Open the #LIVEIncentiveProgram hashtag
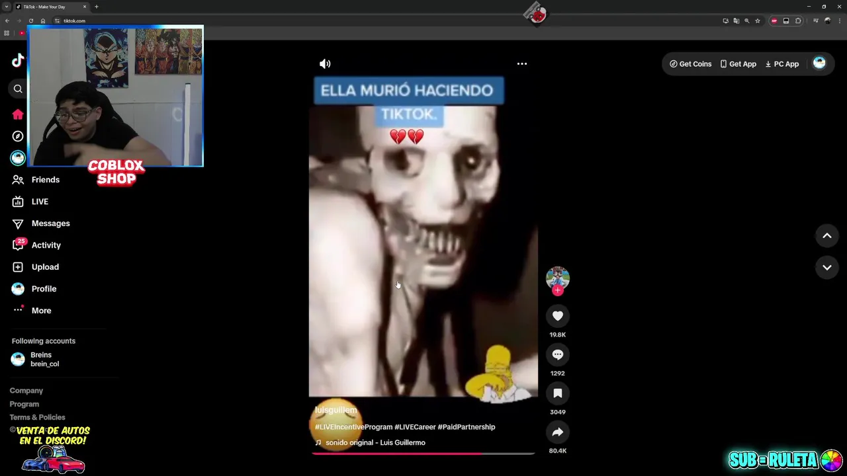This screenshot has height=476, width=847. (353, 427)
